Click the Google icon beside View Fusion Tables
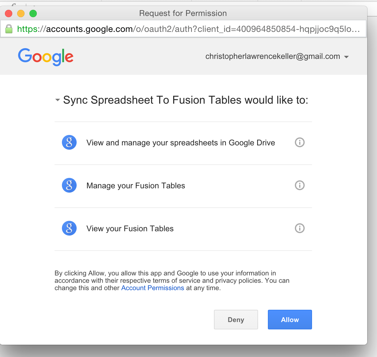 pyautogui.click(x=69, y=228)
